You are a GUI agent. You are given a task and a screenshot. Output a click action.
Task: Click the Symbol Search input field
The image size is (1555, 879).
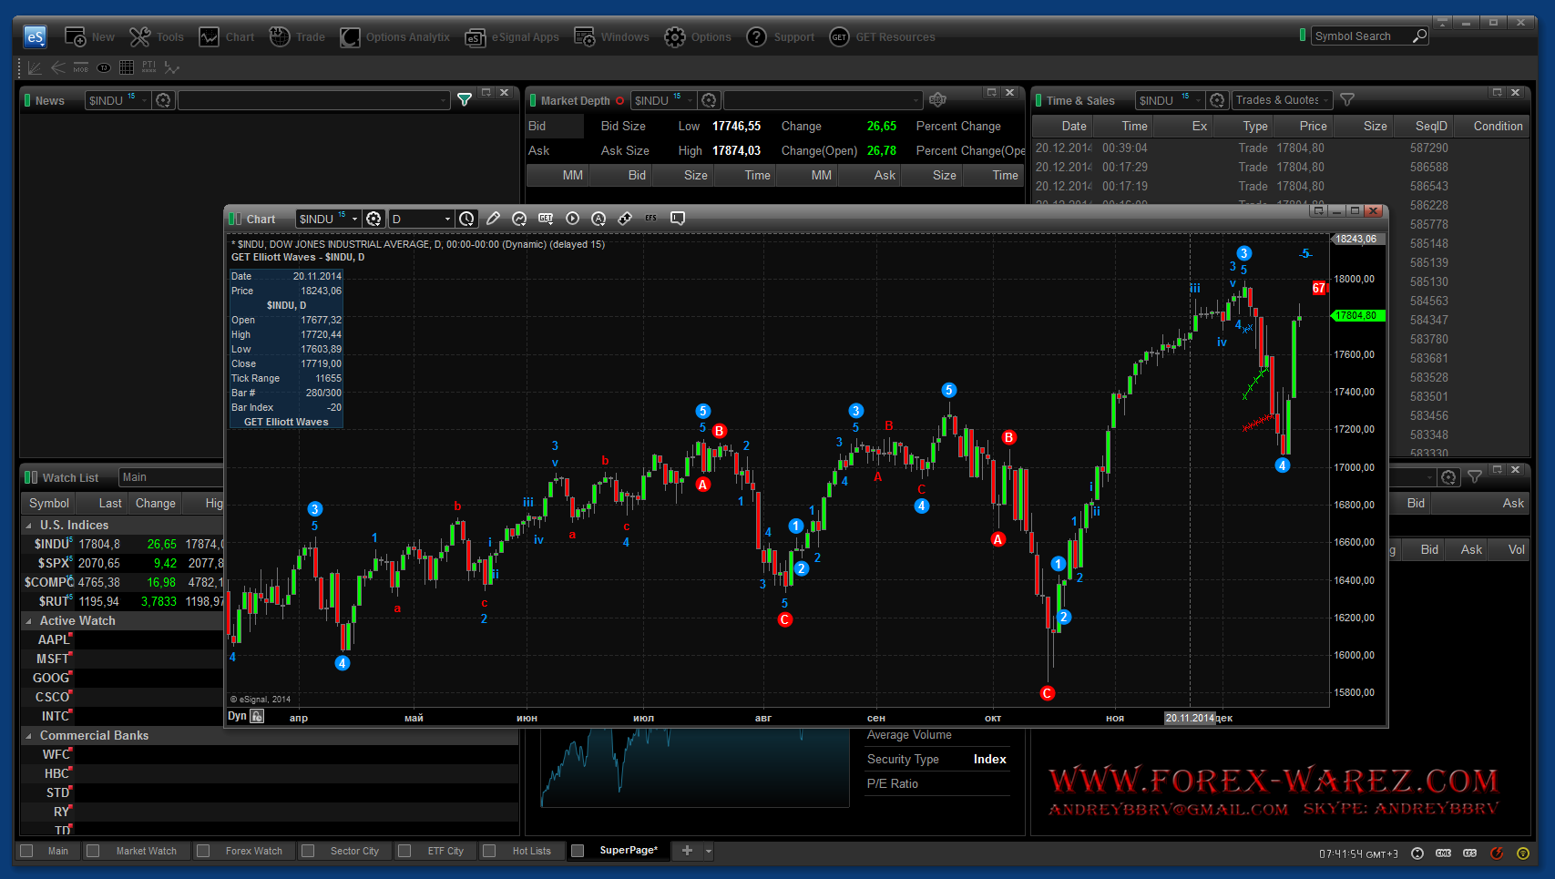point(1361,36)
